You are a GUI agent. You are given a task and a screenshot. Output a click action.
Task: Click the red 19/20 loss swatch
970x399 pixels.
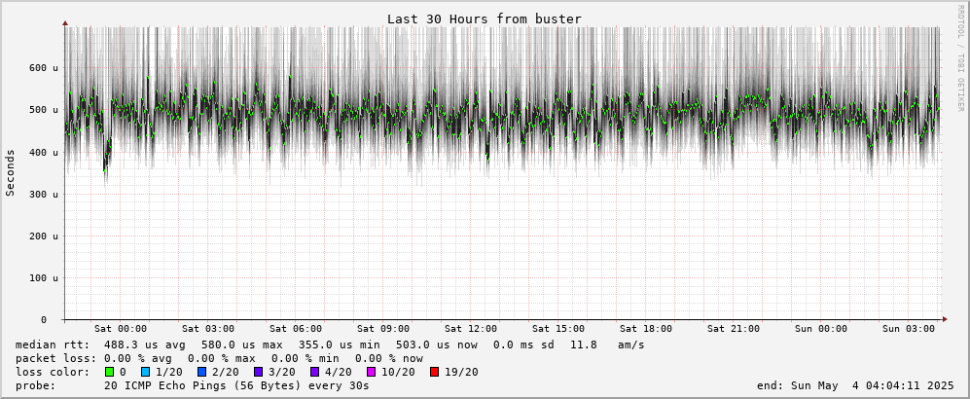tap(434, 373)
